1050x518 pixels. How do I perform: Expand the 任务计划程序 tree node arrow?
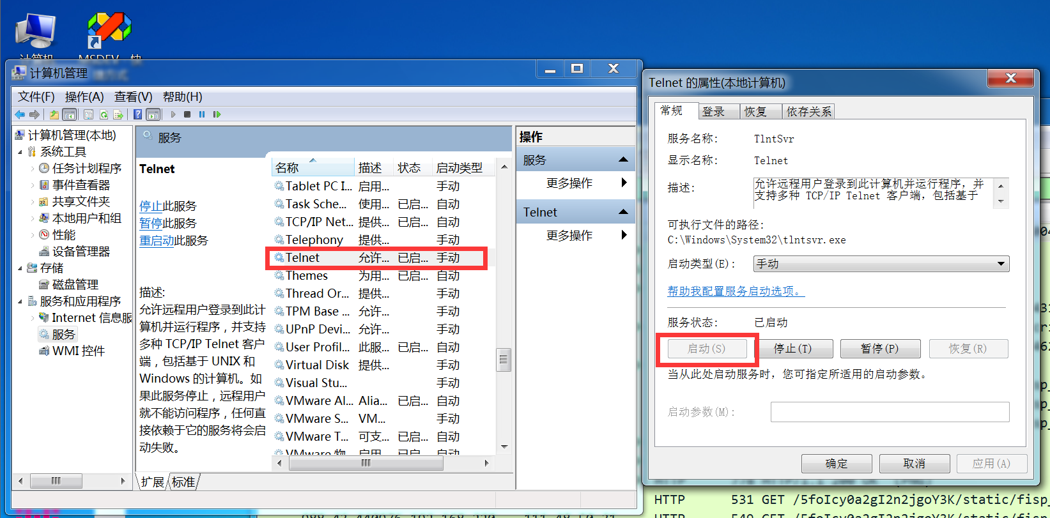(x=32, y=168)
